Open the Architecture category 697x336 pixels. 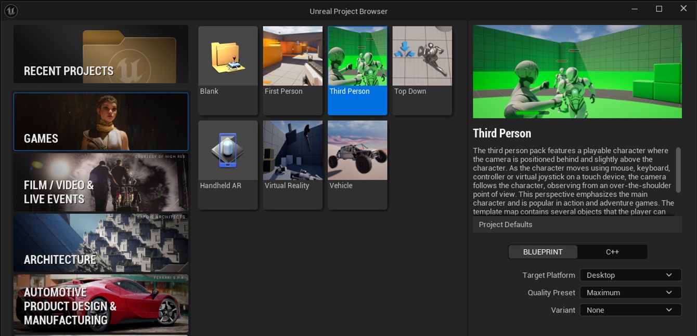pyautogui.click(x=101, y=243)
